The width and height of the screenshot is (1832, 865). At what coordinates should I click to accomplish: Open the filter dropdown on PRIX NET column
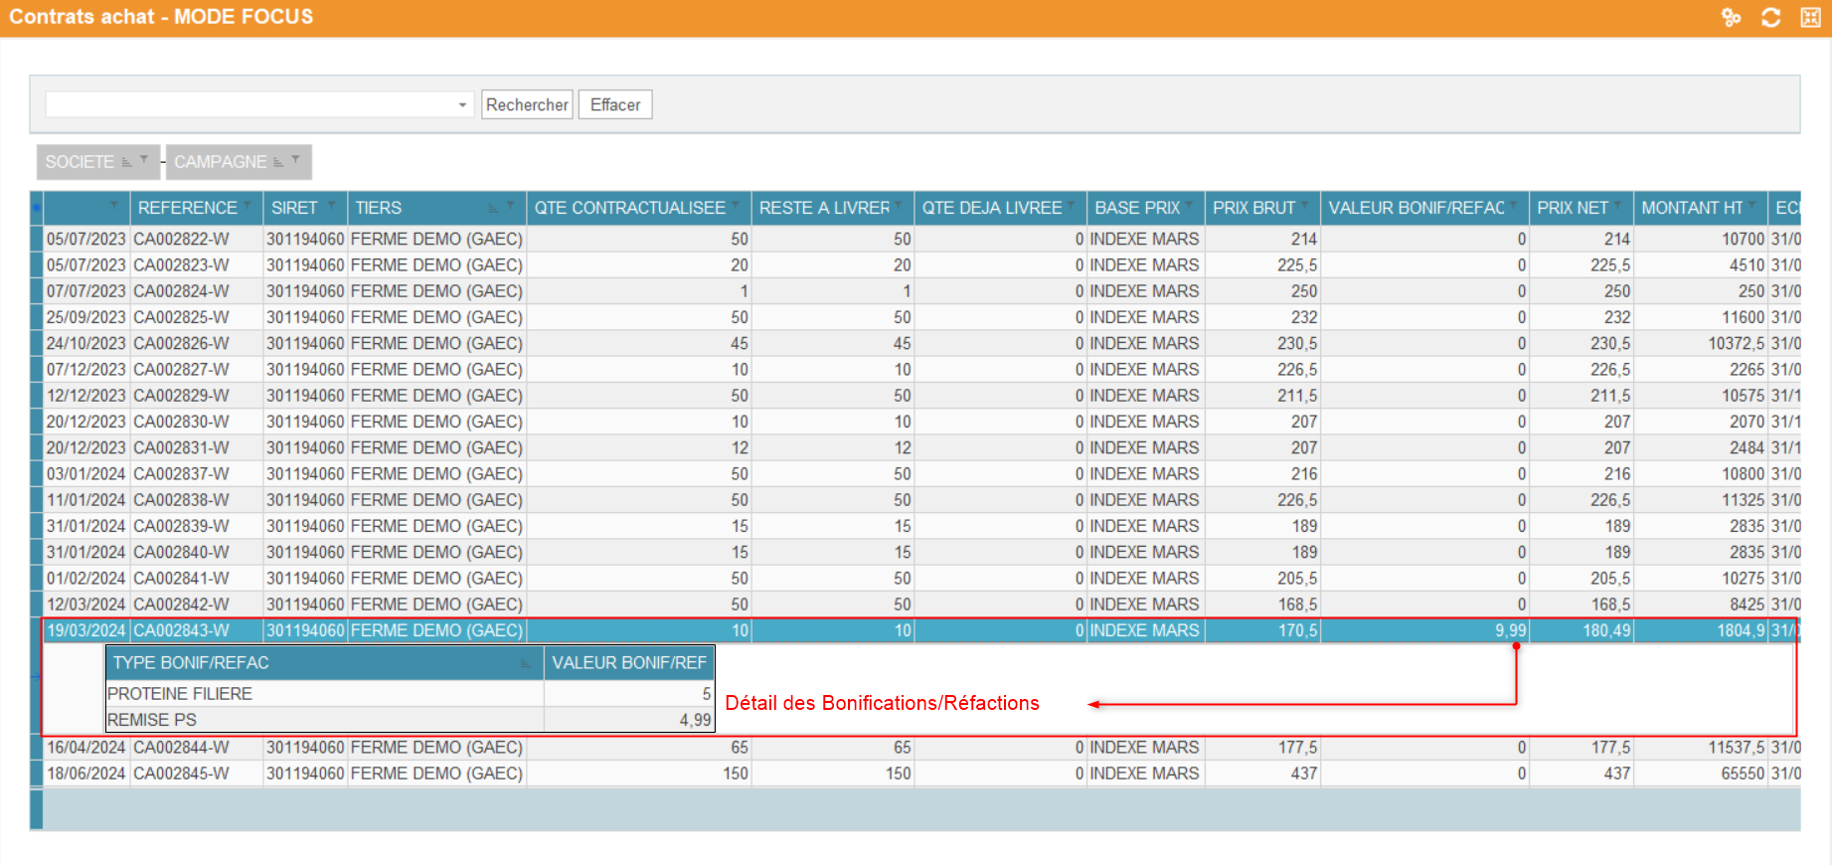(1617, 205)
